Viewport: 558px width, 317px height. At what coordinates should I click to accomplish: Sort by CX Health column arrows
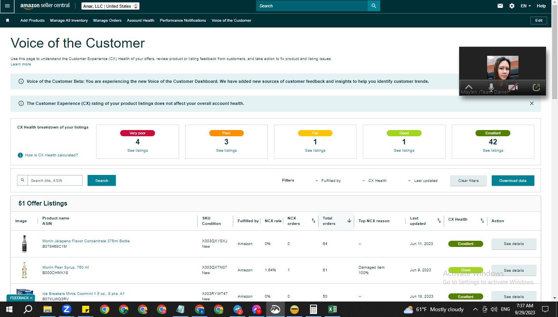point(482,221)
